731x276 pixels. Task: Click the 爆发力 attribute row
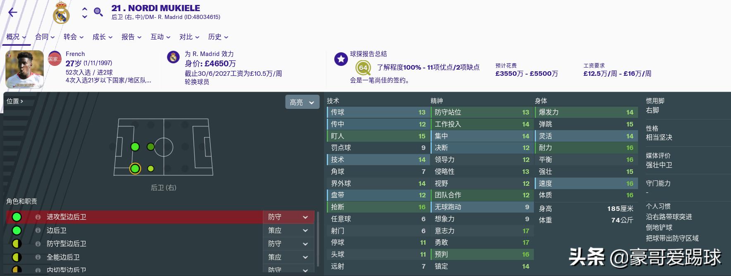coord(586,112)
